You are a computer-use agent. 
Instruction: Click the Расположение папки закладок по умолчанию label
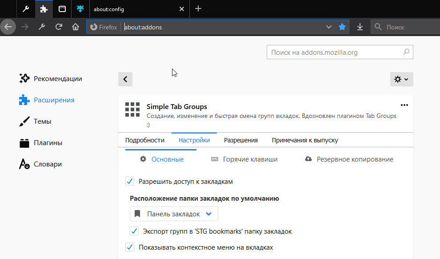[204, 198]
